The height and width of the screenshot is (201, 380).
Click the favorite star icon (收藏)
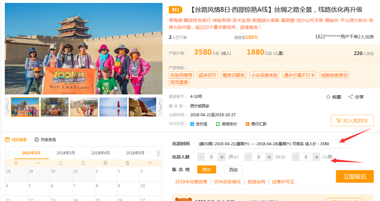328,97
